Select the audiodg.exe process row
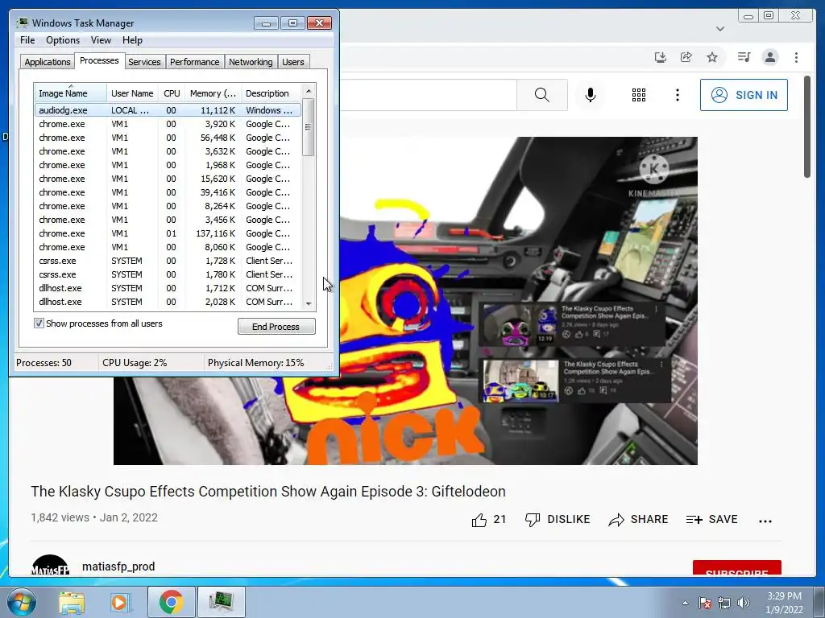 click(168, 110)
